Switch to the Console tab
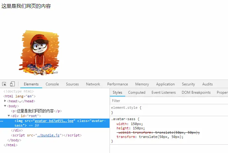228x153 pixels. (52, 84)
